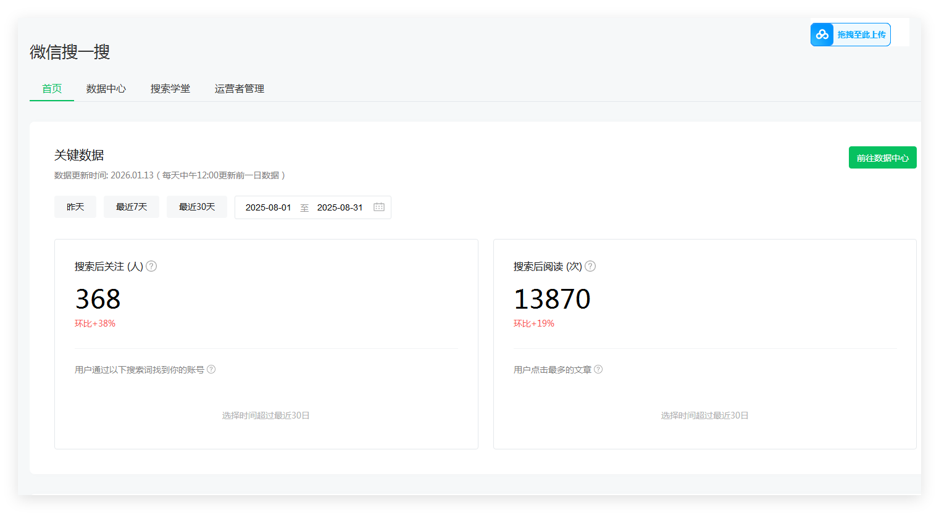Show help for 搜索后关注 metric
This screenshot has height=513, width=939.
pos(151,266)
